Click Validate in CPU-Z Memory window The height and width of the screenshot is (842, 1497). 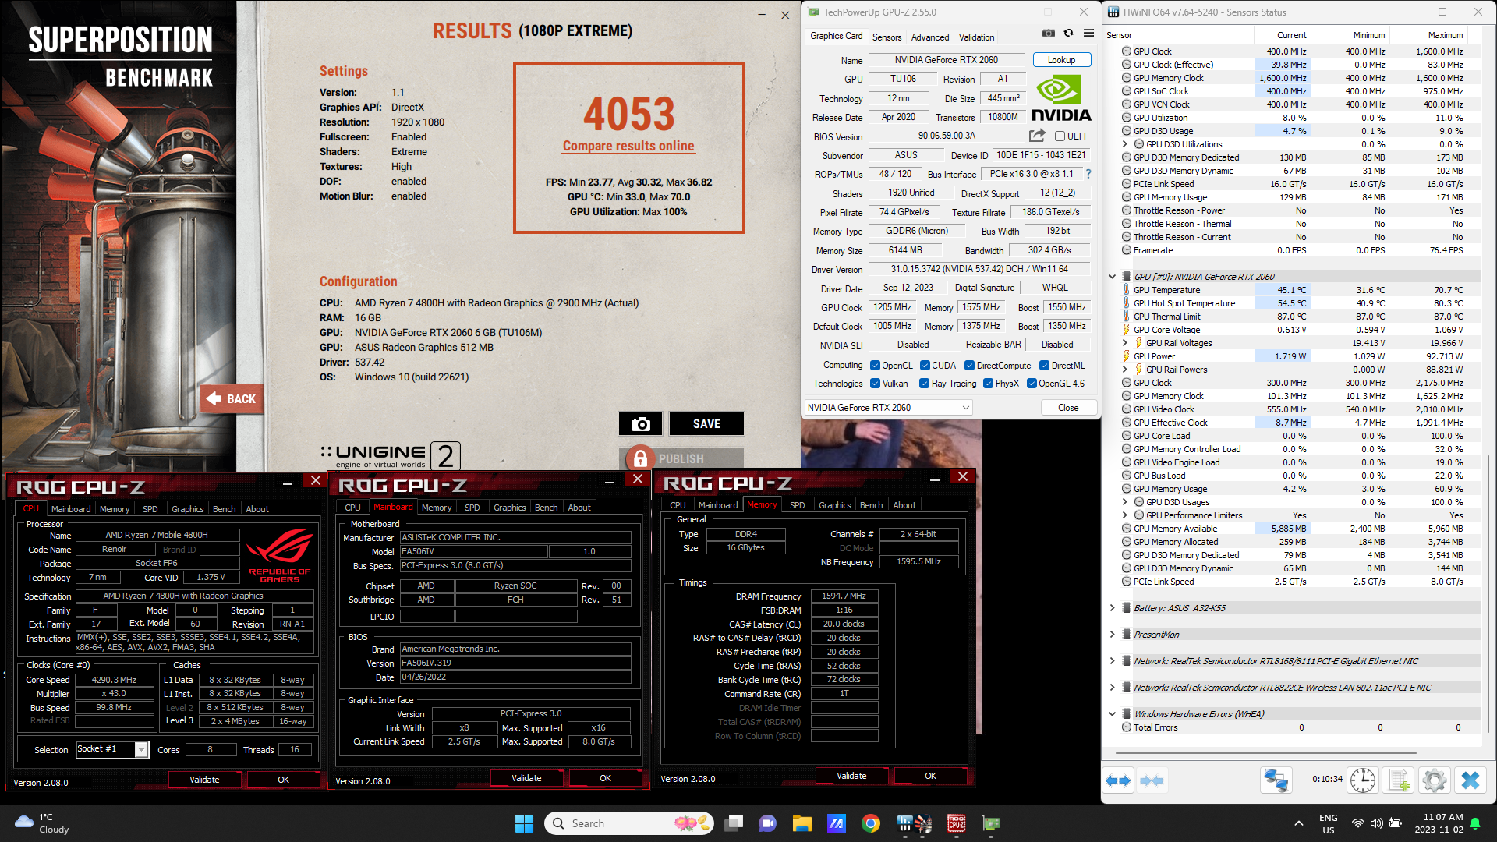[x=851, y=776]
